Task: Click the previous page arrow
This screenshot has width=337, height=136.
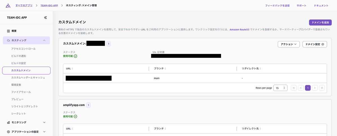Action: (301, 88)
